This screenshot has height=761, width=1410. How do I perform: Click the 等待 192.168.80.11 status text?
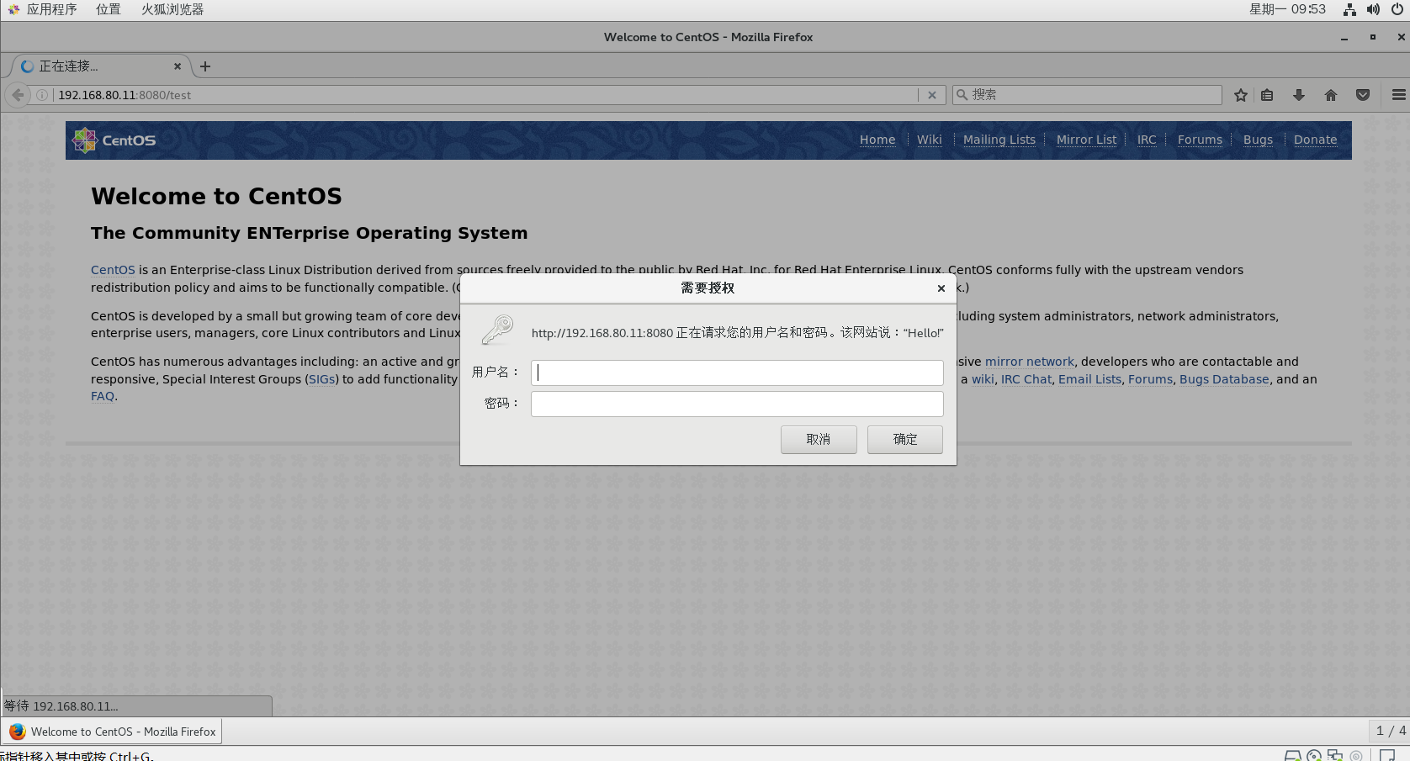pos(61,706)
